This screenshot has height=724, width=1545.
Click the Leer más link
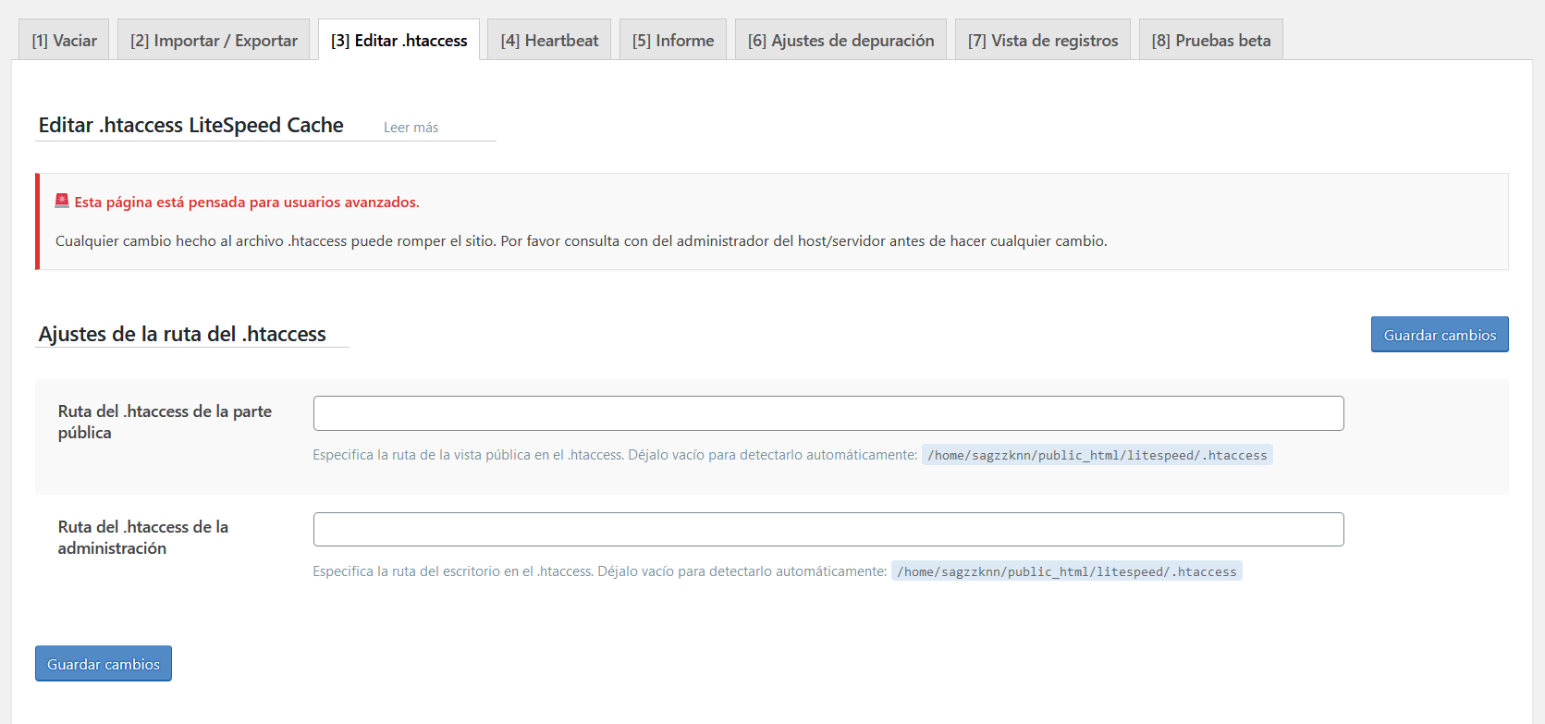point(411,128)
